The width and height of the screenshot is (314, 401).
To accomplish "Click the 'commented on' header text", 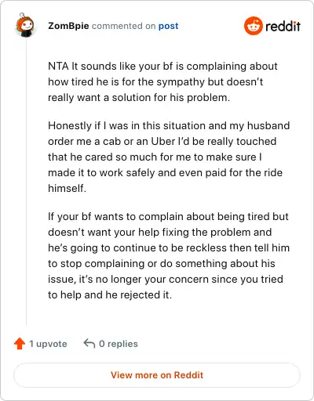I will click(124, 26).
